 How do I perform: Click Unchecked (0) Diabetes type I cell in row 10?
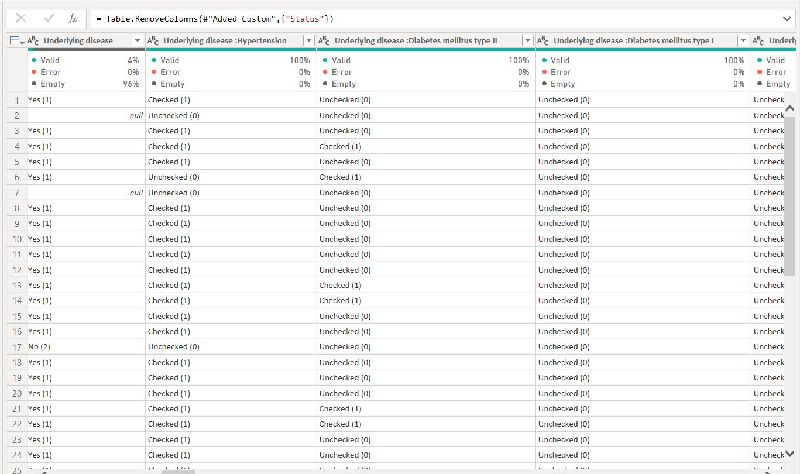click(x=643, y=239)
